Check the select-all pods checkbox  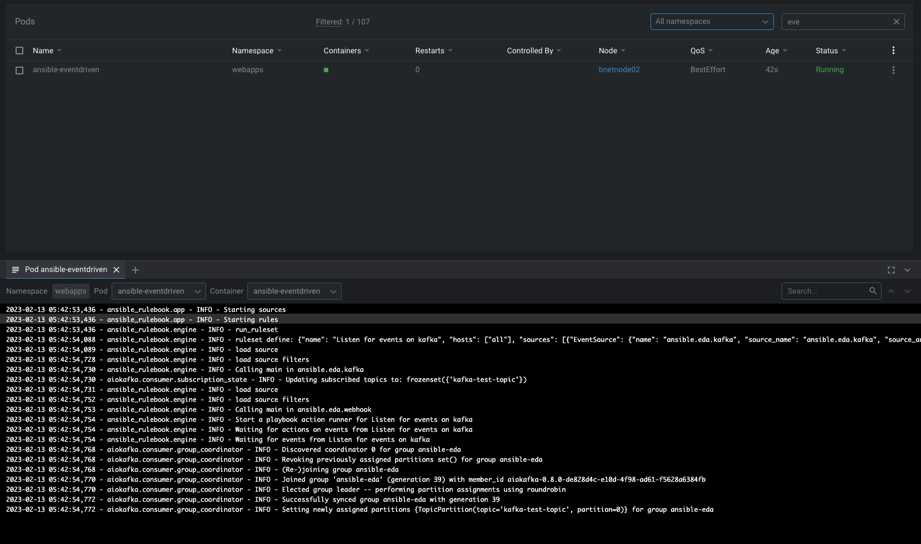(x=19, y=50)
